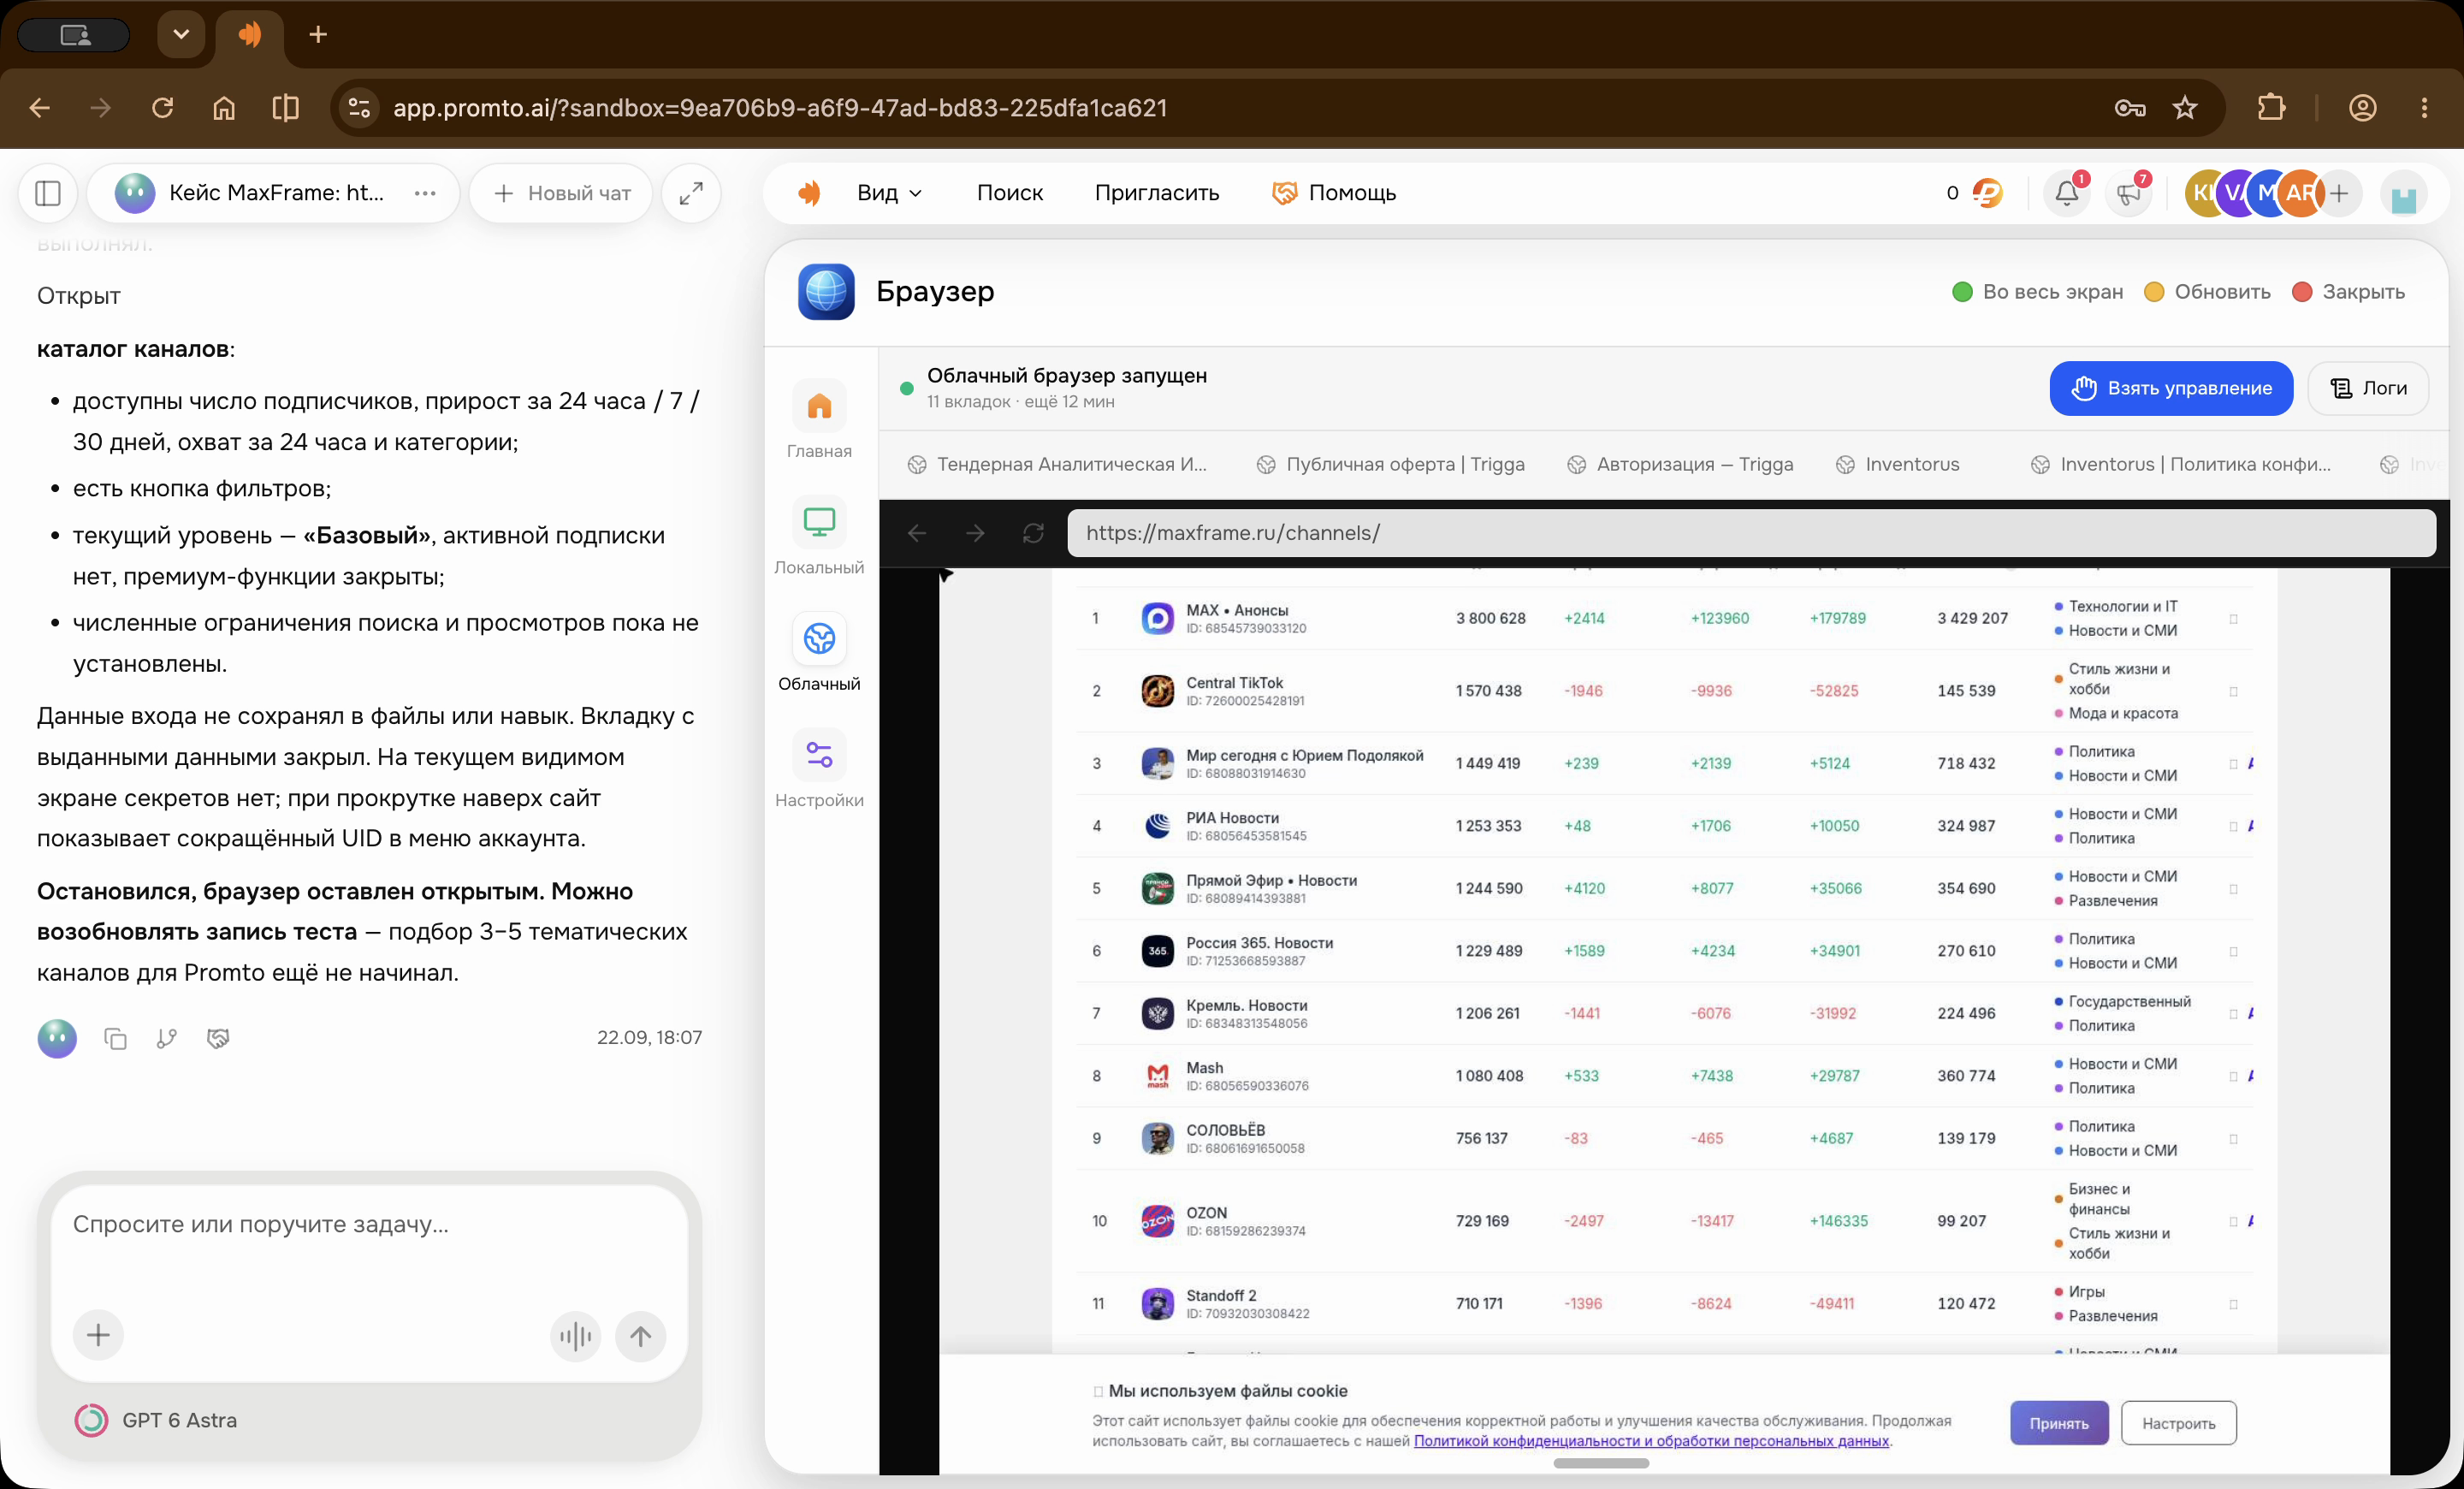Attach a file with the plus button in composer
This screenshot has height=1489, width=2464.
pos(98,1335)
